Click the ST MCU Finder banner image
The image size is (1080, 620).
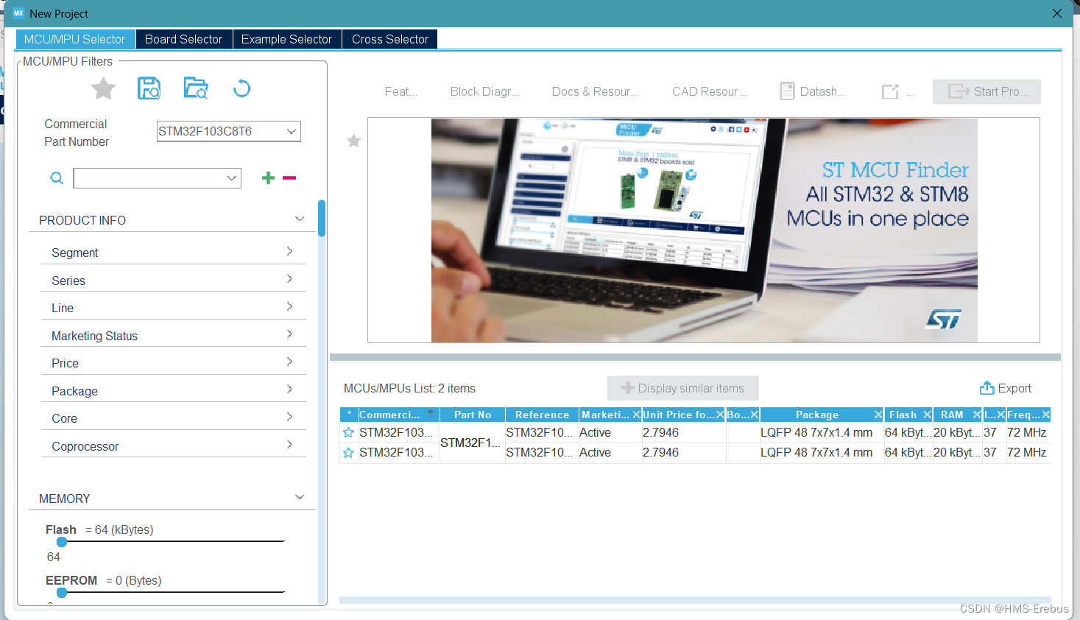pyautogui.click(x=704, y=230)
